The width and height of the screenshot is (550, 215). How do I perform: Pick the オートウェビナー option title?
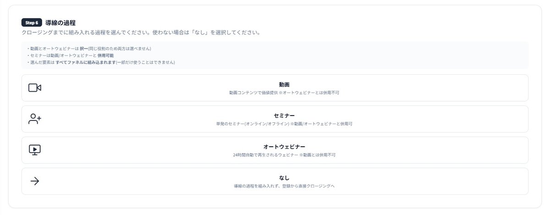[284, 147]
